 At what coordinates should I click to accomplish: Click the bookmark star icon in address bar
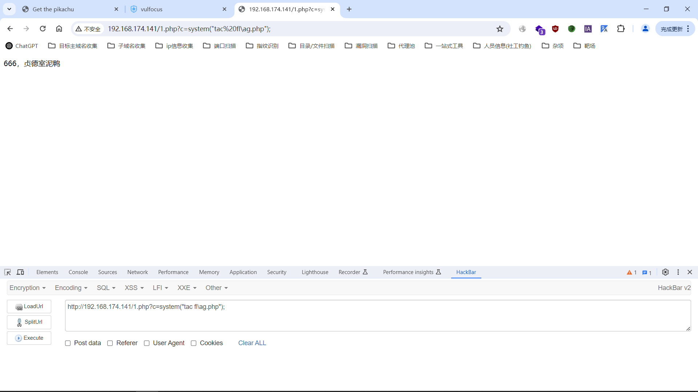click(x=500, y=29)
